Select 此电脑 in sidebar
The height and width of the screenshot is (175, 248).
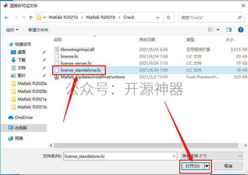[21, 128]
